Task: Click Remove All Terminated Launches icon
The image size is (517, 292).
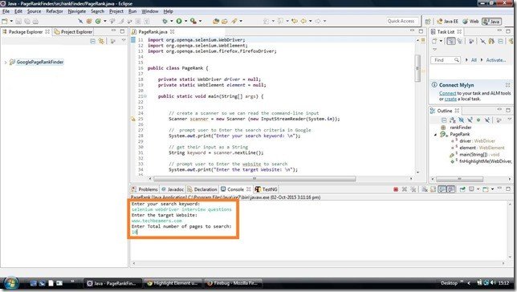Action: pyautogui.click(x=413, y=189)
